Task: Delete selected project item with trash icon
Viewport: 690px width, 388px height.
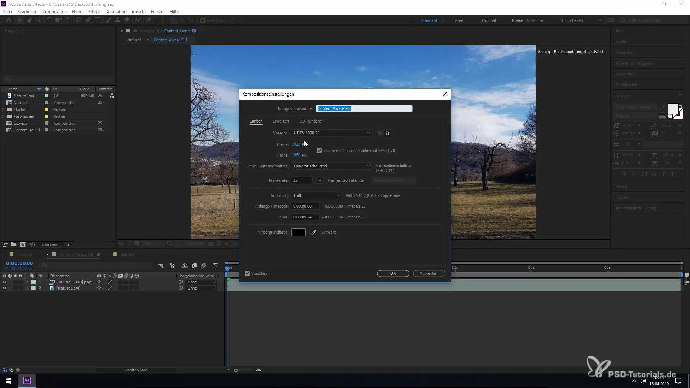Action: 68,245
